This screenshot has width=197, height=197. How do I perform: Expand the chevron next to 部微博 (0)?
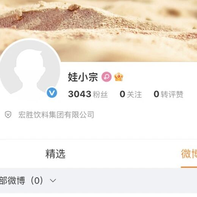53,180
